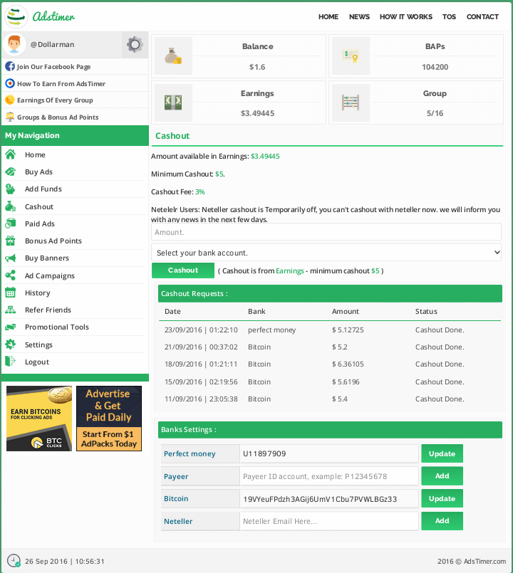This screenshot has width=513, height=573.
Task: Click the Cashout icon in My Navigation
Action: click(x=10, y=206)
